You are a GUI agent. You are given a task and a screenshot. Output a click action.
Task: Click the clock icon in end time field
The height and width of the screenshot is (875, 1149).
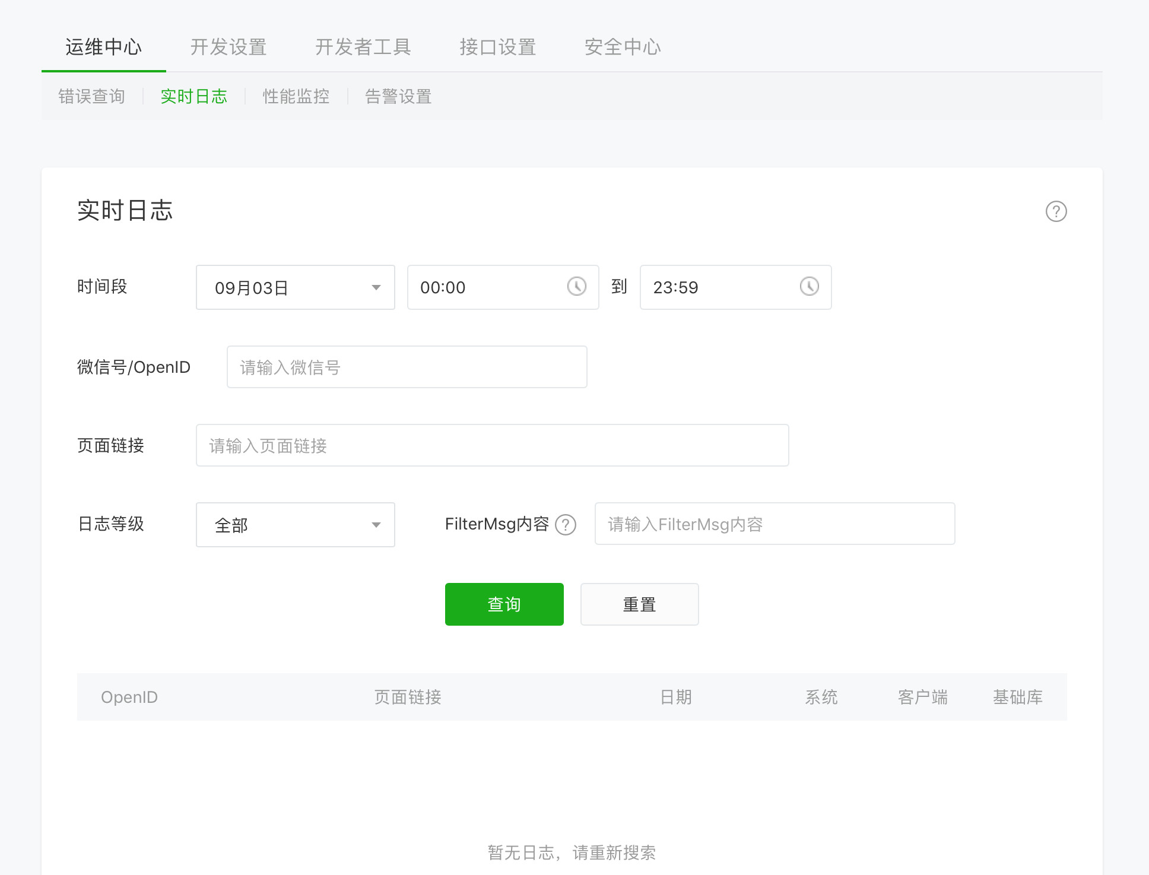tap(809, 287)
